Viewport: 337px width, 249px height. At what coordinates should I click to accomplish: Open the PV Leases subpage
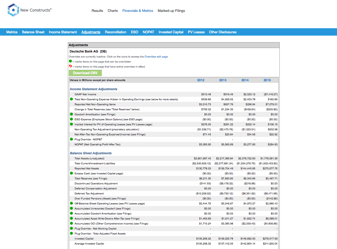(196, 32)
